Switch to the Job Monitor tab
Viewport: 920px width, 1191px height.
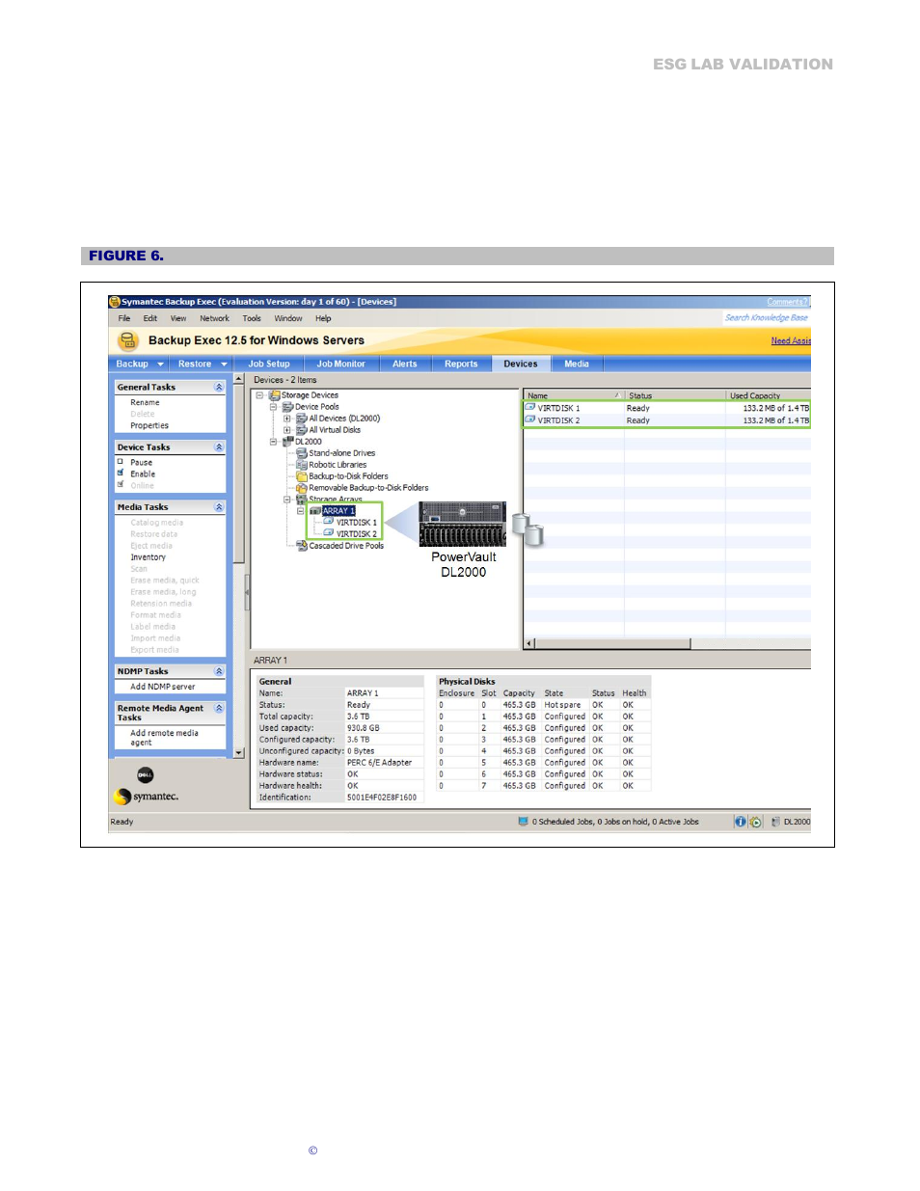pyautogui.click(x=340, y=365)
